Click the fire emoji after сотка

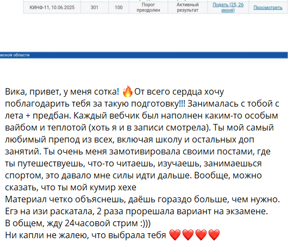click(x=128, y=91)
